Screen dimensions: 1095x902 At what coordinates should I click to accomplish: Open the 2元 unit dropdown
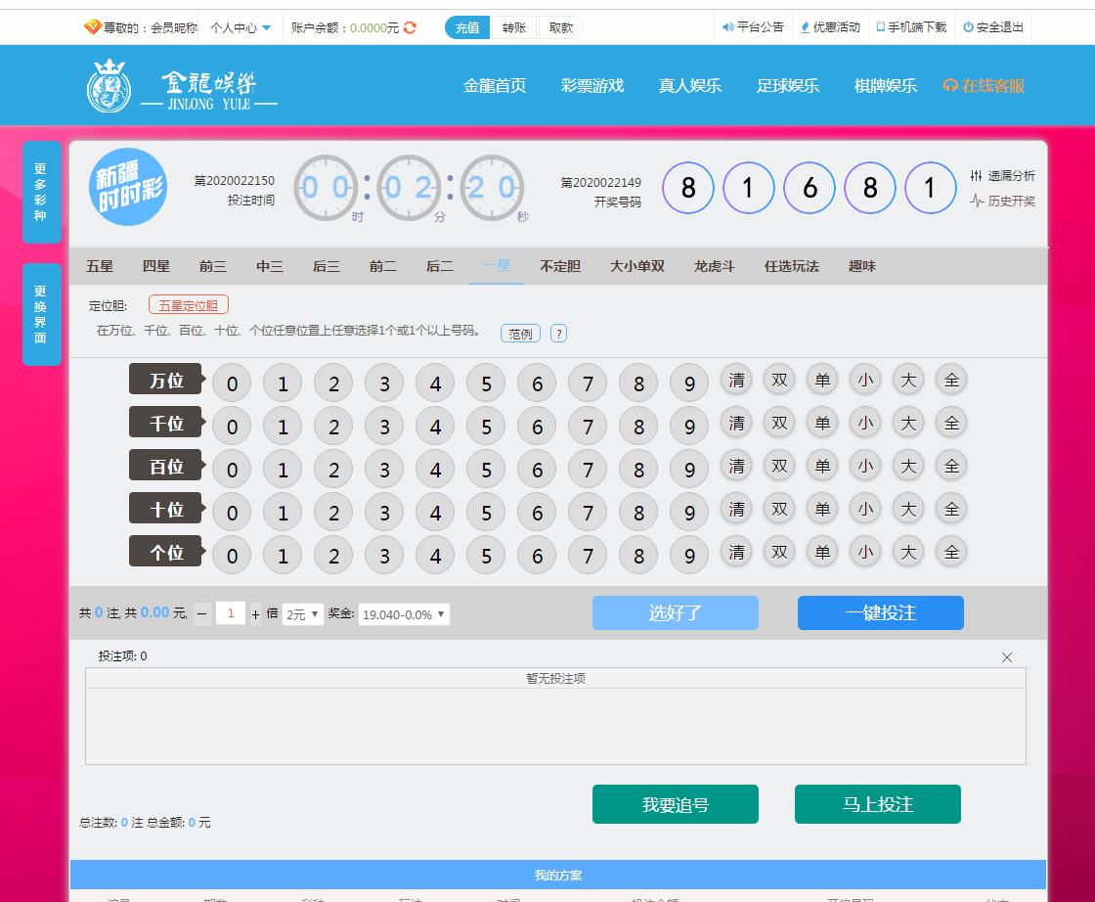click(302, 614)
